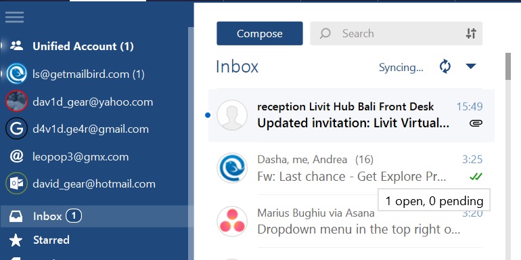Click the @ icon next to leopop3@gmx.com
This screenshot has width=521, height=260.
pyautogui.click(x=17, y=156)
